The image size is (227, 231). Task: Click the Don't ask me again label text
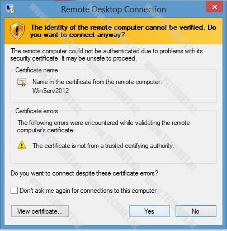pyautogui.click(x=88, y=191)
